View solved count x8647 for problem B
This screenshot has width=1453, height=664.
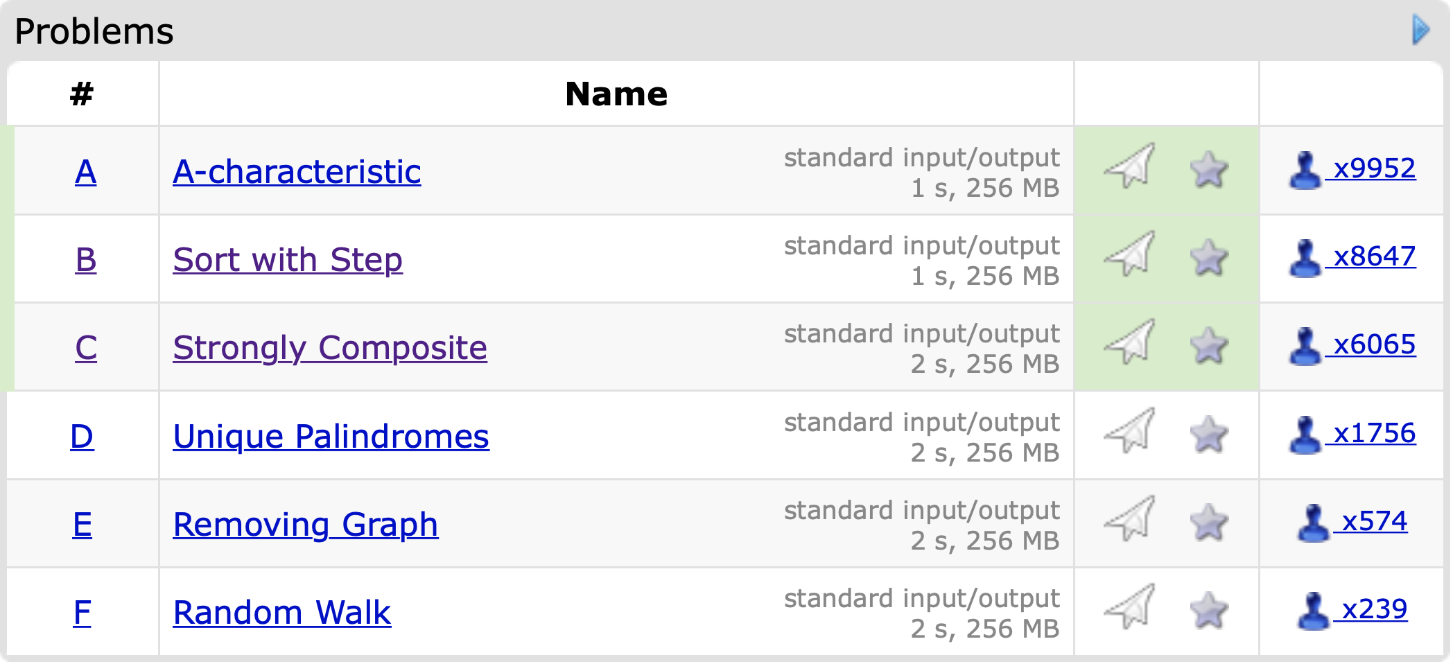1374,256
